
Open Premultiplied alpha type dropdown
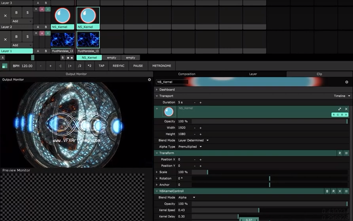click(190, 147)
